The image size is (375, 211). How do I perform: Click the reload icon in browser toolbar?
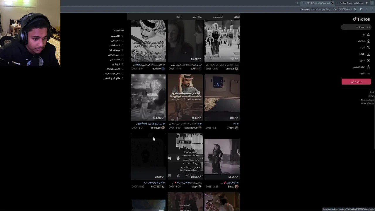[361, 9]
